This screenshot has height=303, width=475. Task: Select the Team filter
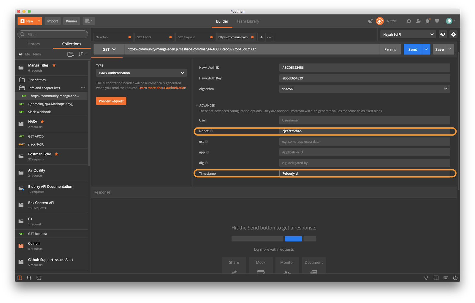[x=37, y=54]
